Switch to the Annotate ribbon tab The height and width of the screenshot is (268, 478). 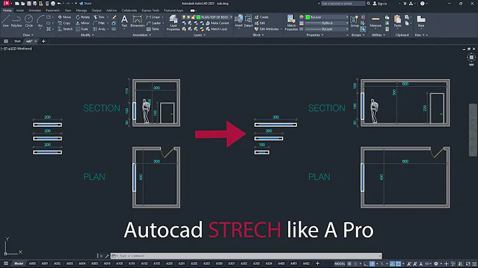(35, 11)
